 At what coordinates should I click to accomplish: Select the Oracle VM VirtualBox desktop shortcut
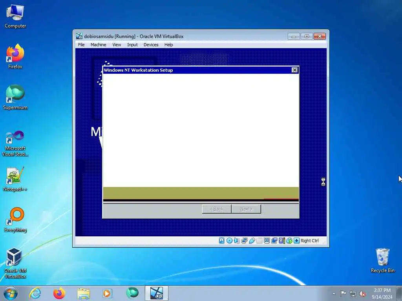pos(15,263)
